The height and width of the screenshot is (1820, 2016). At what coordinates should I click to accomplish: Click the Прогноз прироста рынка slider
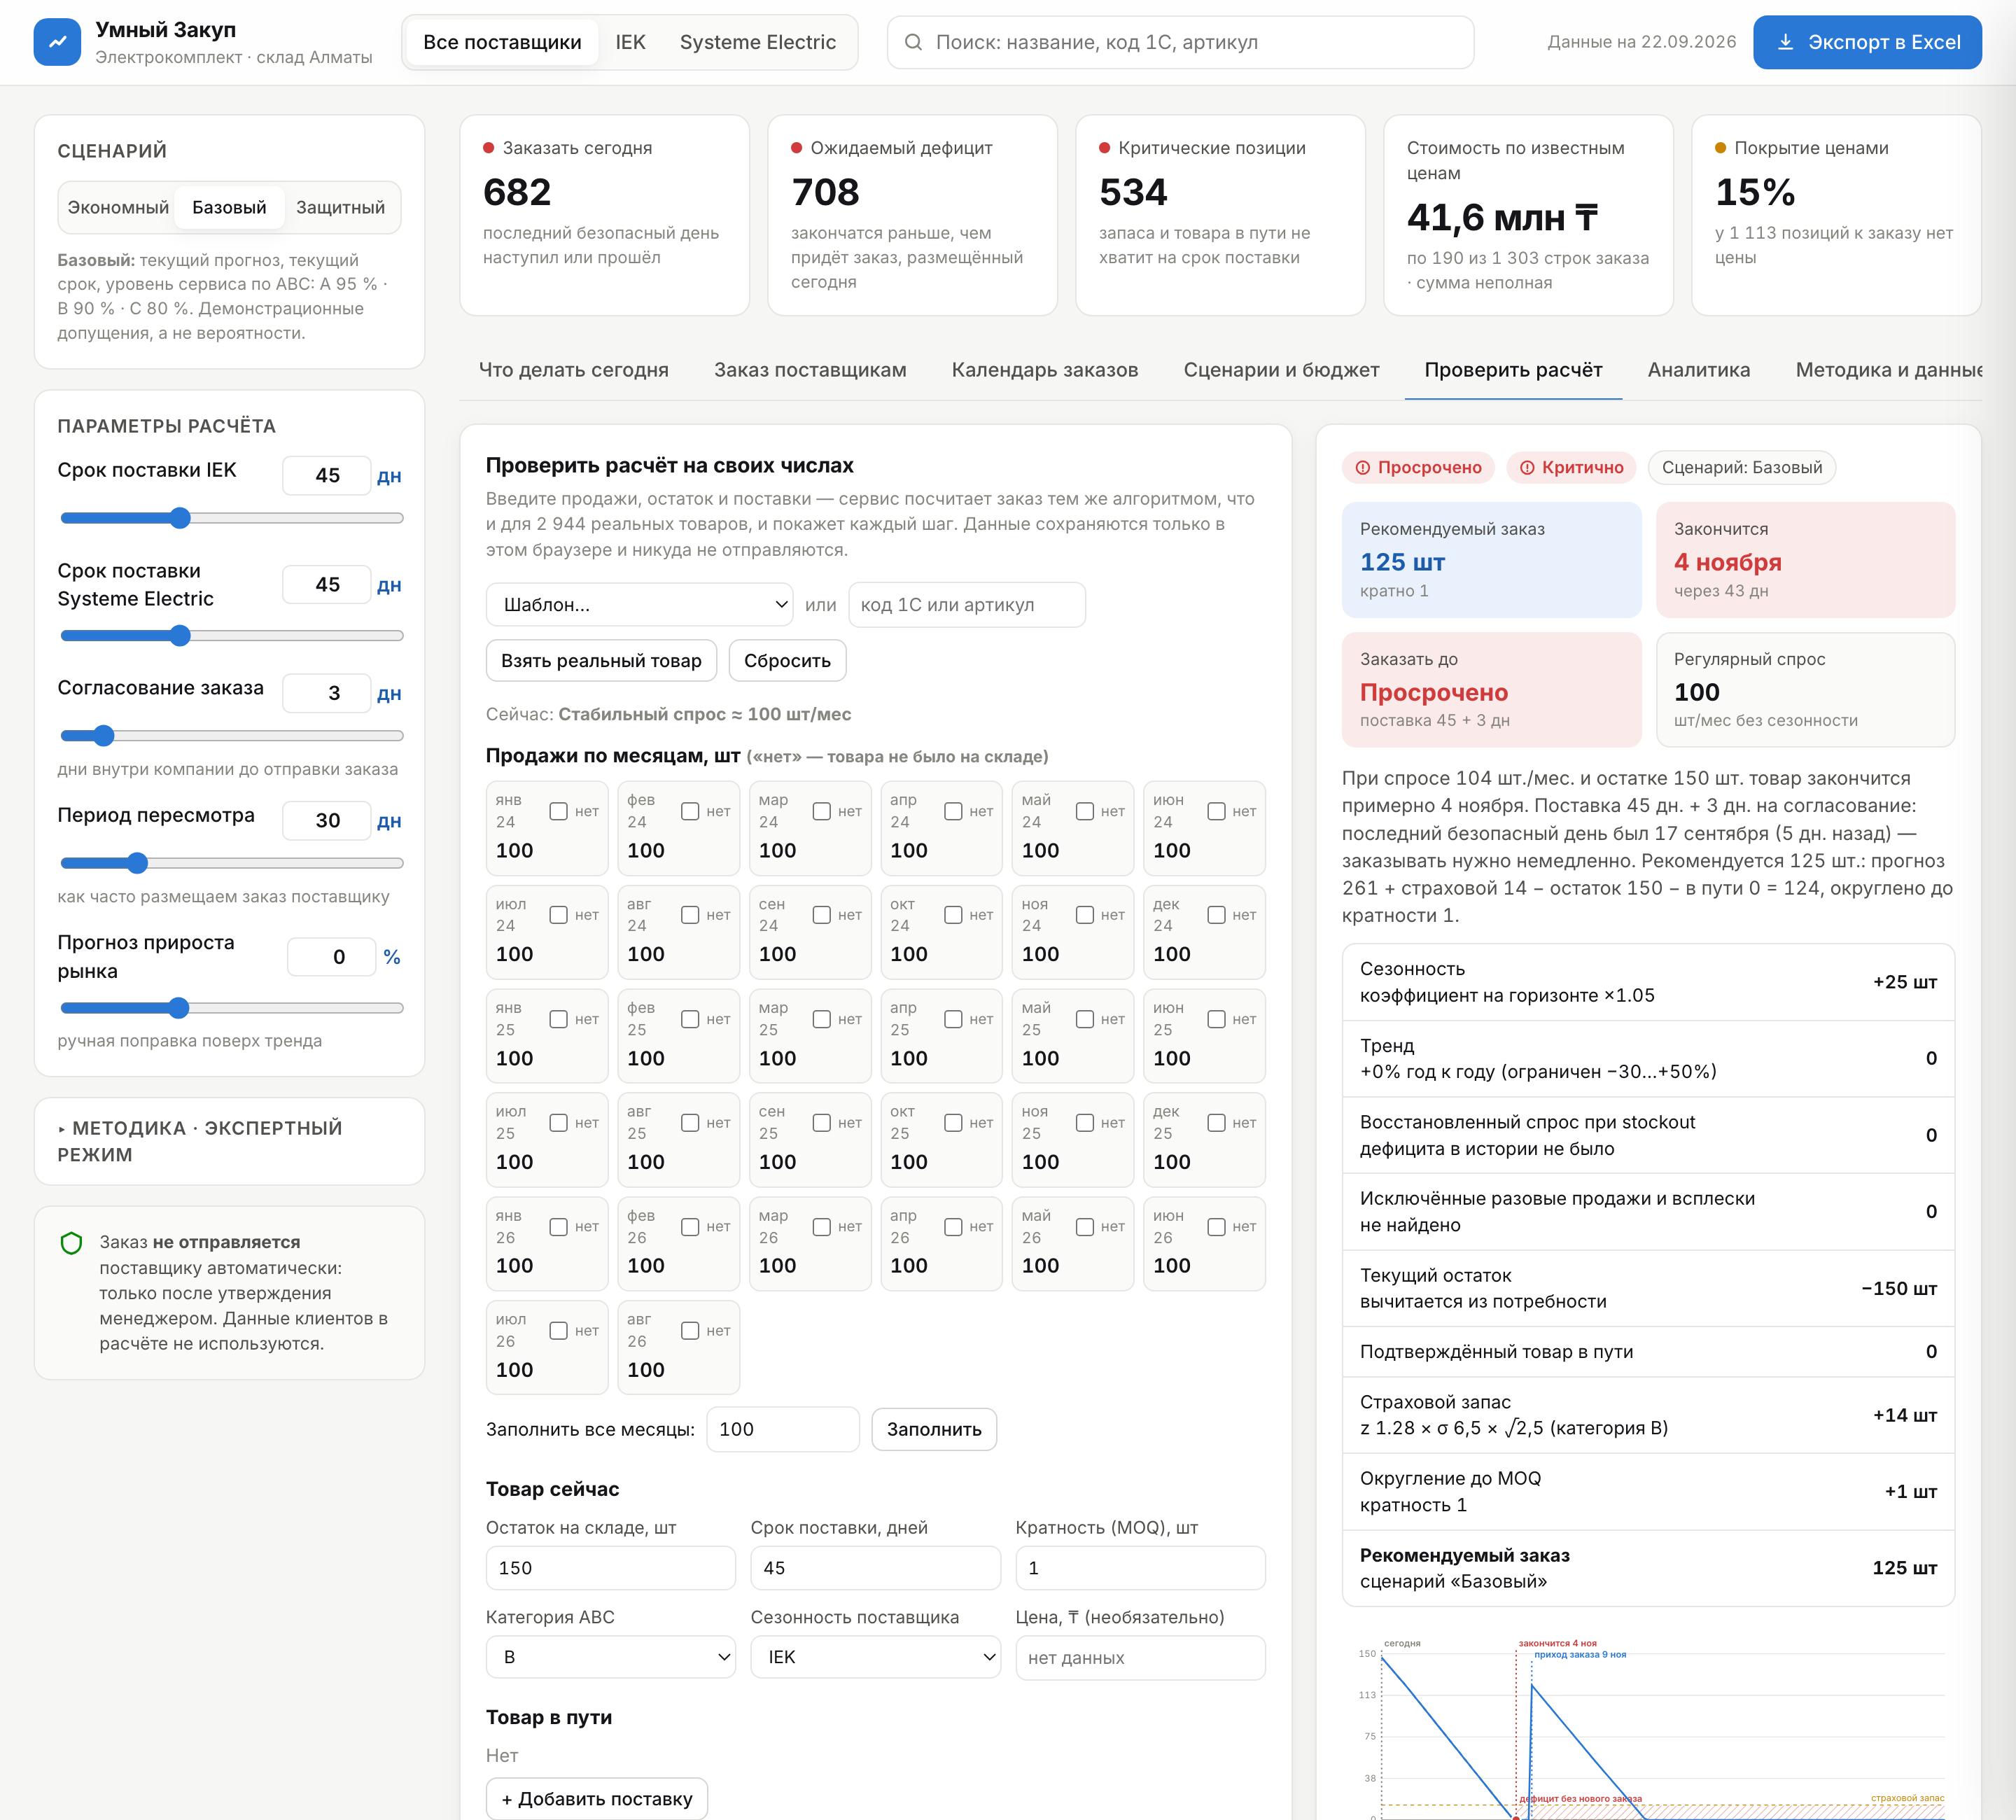231,1008
